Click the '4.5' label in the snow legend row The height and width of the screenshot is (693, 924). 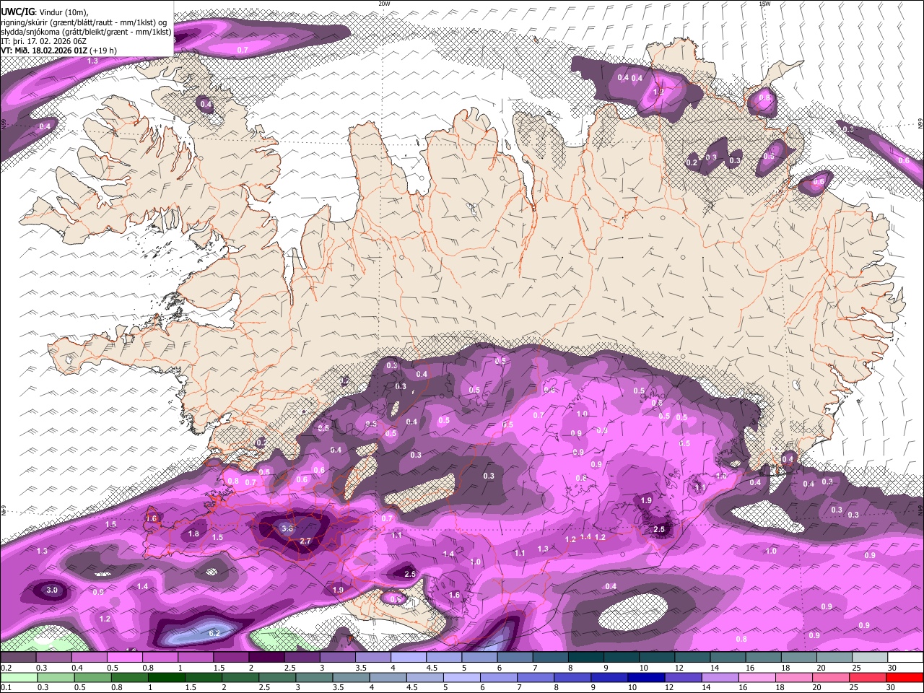click(432, 668)
